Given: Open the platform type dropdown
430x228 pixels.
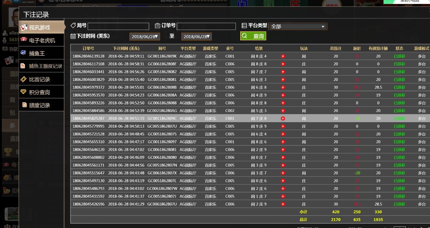Looking at the screenshot, I should coord(298,26).
